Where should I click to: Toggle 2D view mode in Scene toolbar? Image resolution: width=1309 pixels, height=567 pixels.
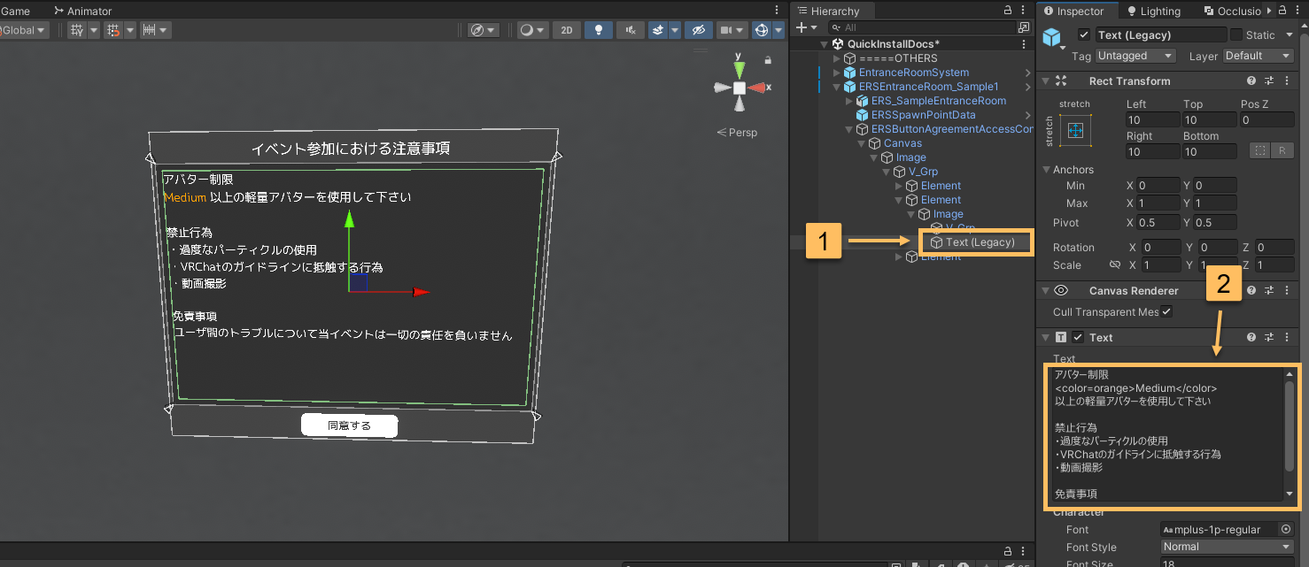point(567,30)
